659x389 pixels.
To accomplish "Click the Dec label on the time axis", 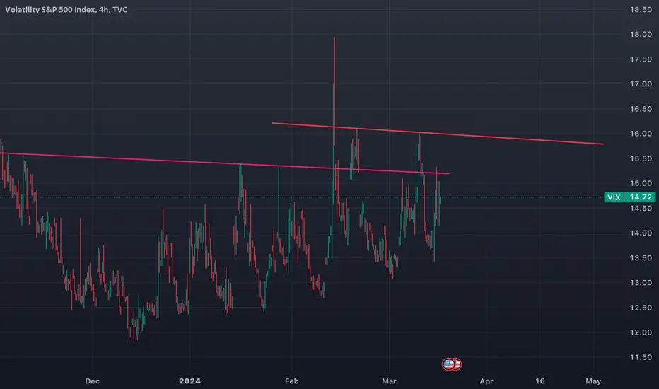I will tap(93, 381).
